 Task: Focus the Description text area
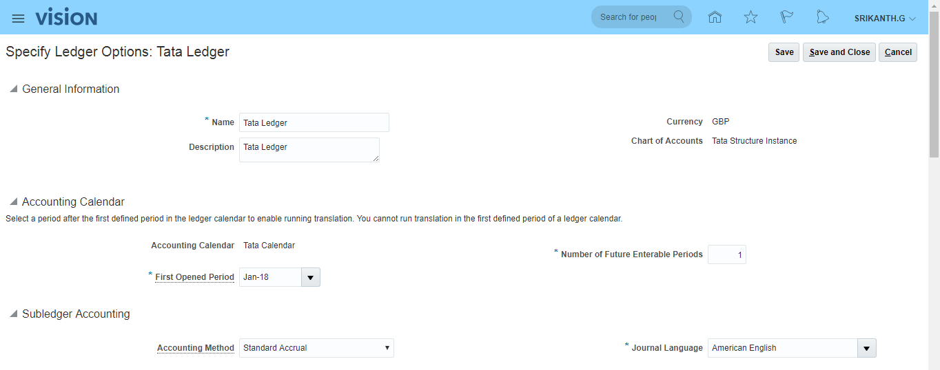click(x=309, y=150)
